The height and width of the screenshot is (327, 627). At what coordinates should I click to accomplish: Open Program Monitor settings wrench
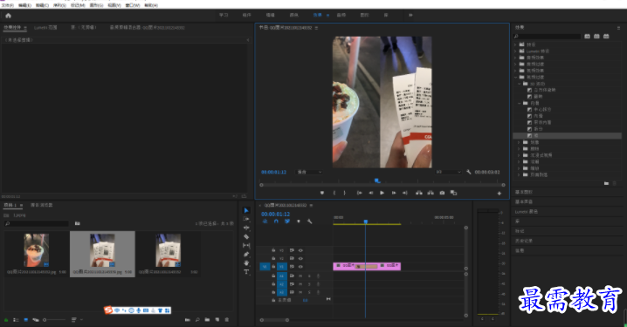(x=469, y=172)
